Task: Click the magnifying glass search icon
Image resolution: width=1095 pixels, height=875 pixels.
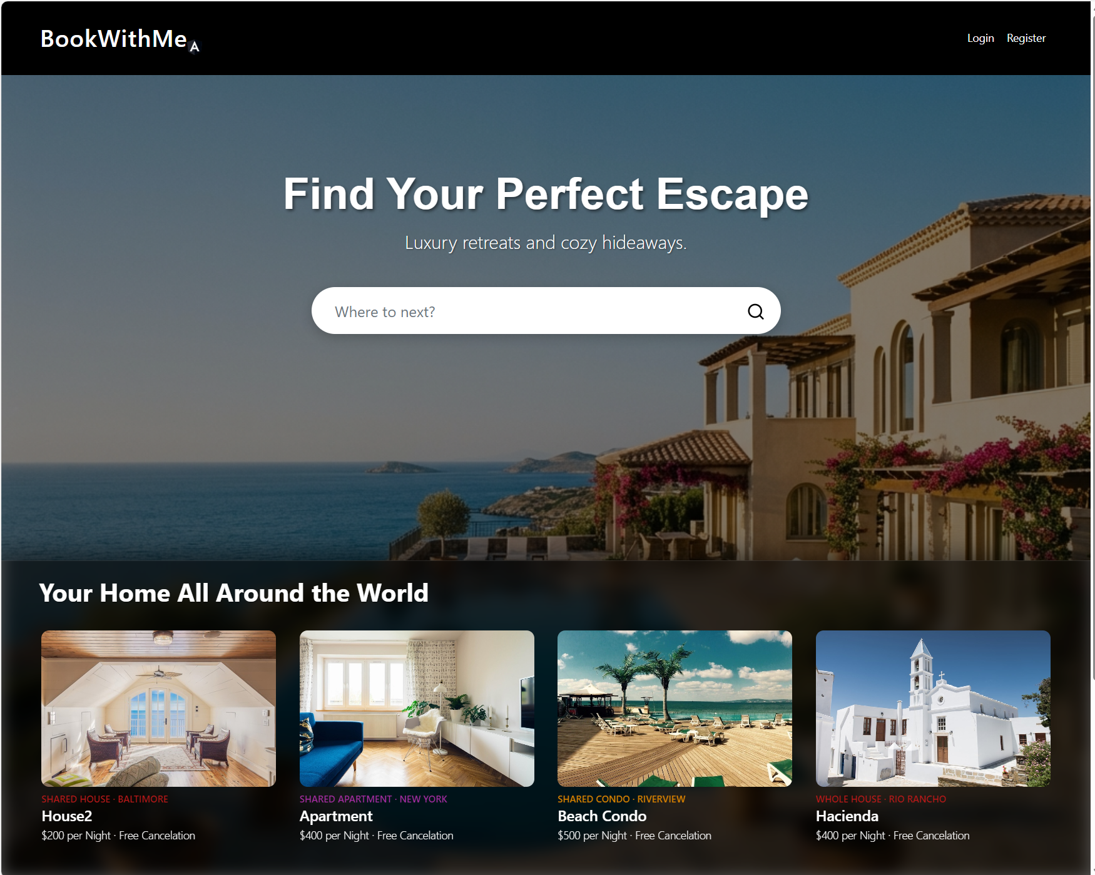Action: tap(755, 311)
